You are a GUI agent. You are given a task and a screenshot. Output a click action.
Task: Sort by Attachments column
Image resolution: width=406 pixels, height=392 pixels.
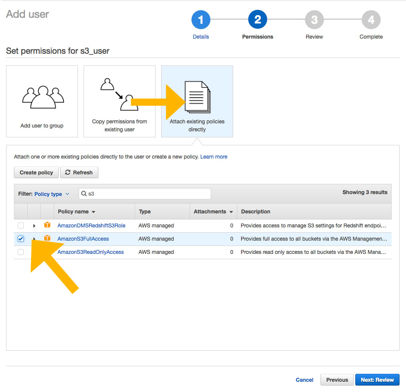(213, 212)
